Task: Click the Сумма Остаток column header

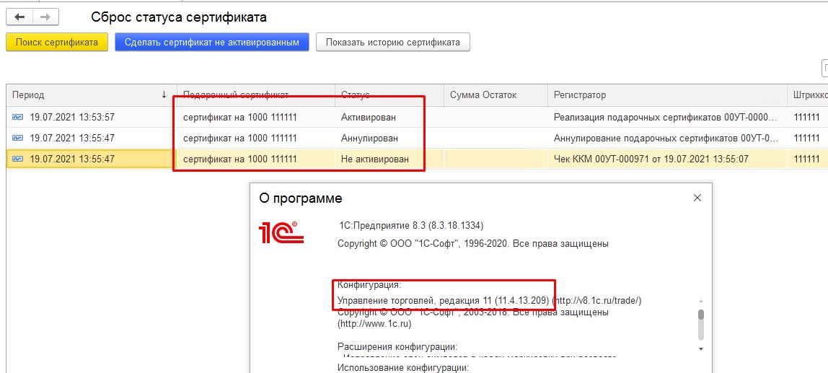Action: (x=496, y=95)
